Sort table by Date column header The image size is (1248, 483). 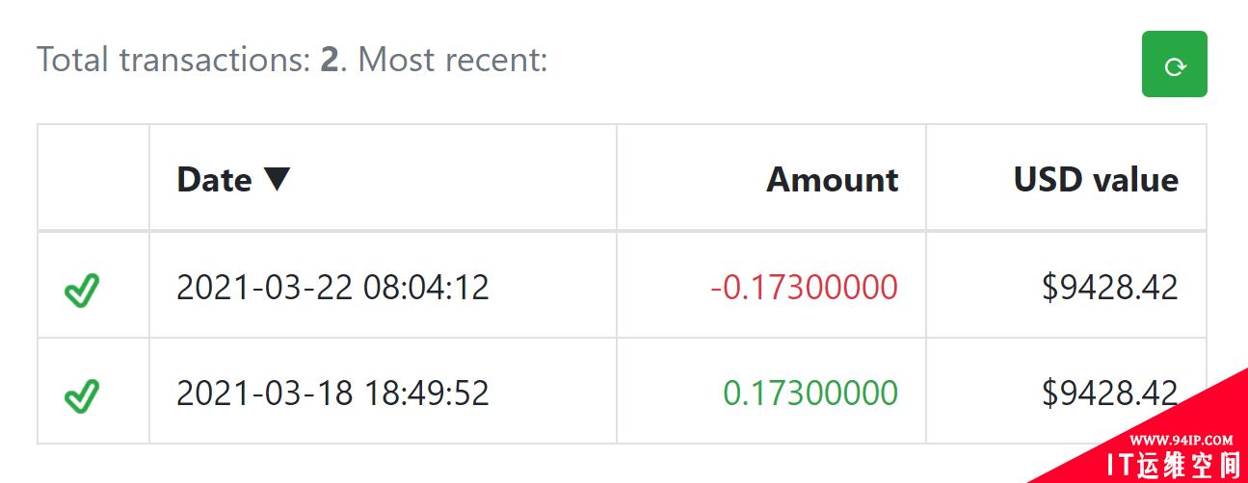214,179
